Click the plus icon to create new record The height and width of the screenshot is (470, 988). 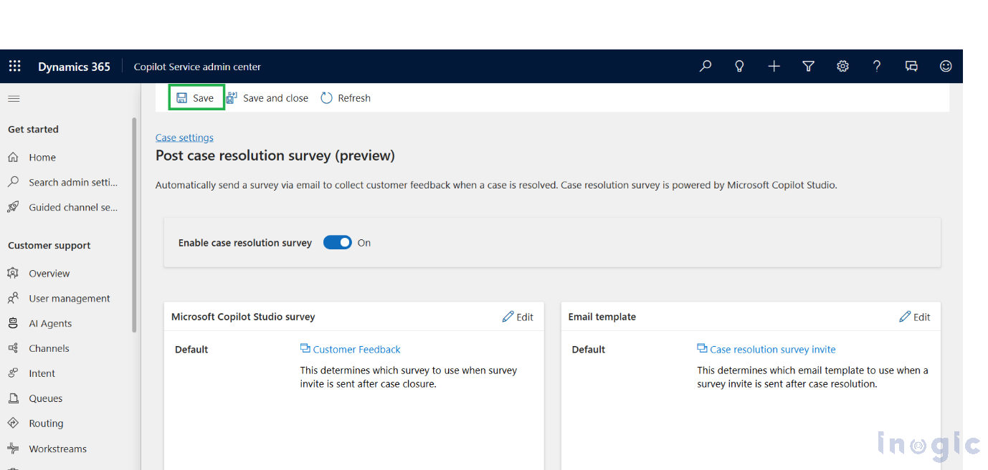pos(774,67)
